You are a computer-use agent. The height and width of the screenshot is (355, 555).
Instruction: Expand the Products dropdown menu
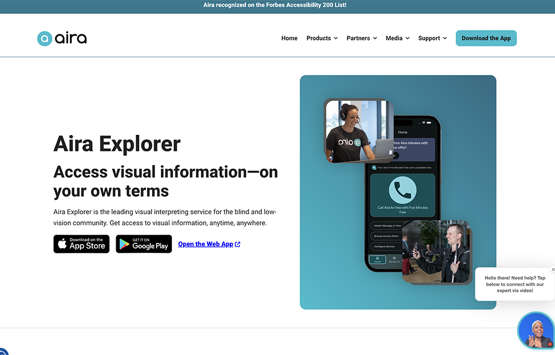click(322, 38)
